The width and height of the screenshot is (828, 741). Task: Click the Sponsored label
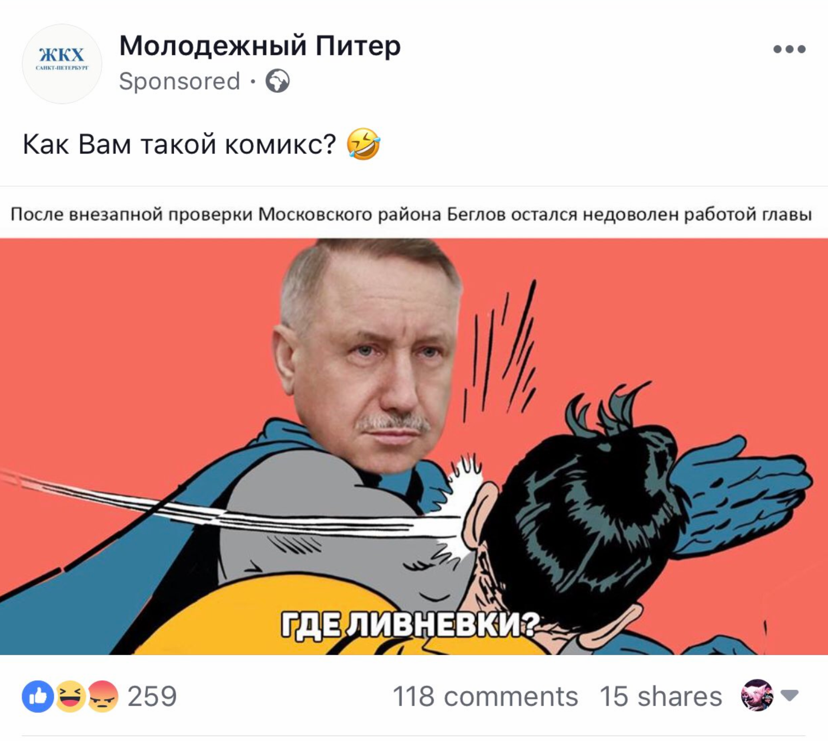click(180, 81)
